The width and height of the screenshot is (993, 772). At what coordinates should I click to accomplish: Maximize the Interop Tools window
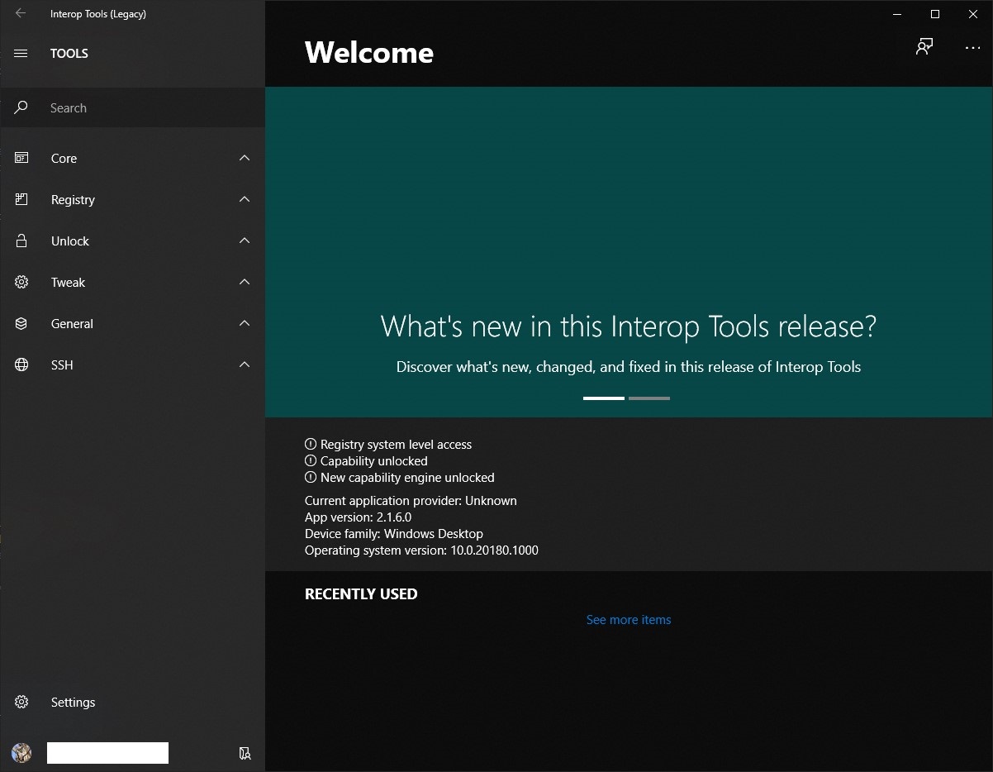(x=935, y=14)
